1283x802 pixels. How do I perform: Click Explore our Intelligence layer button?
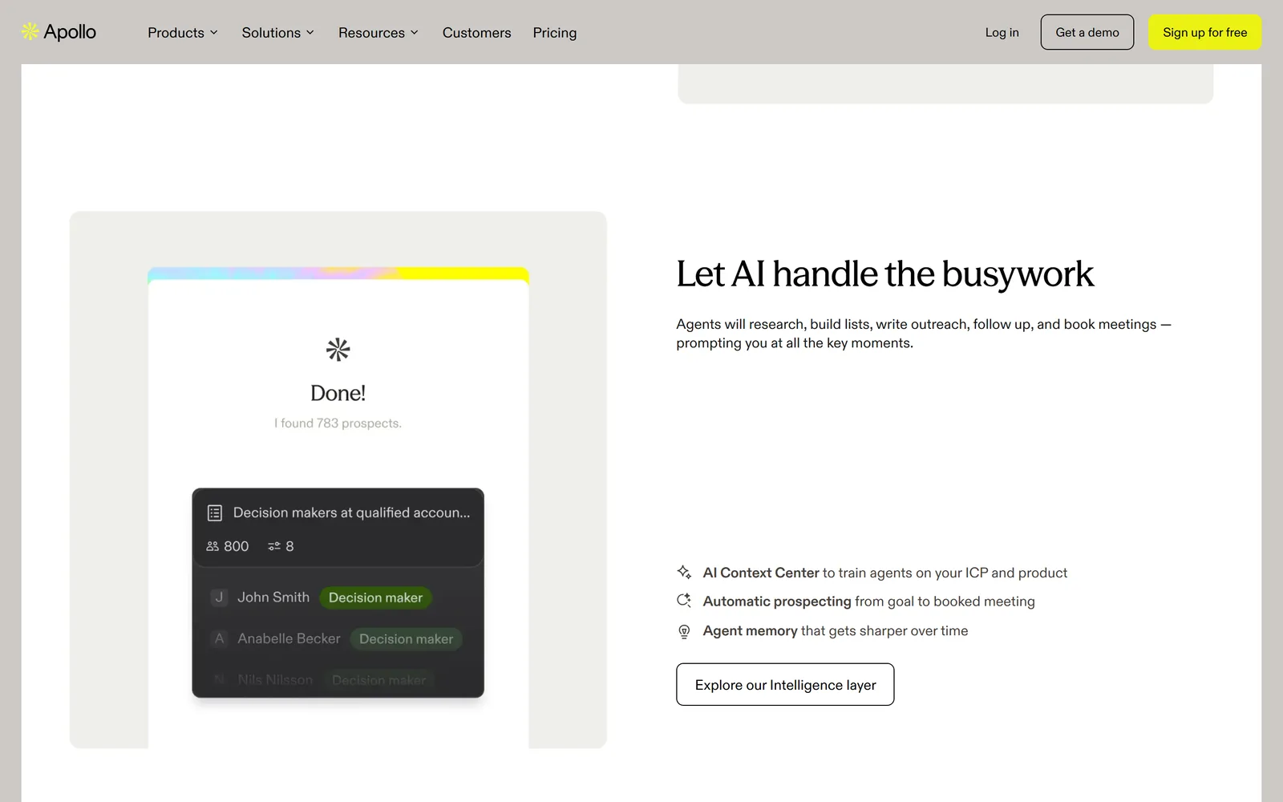click(x=785, y=684)
